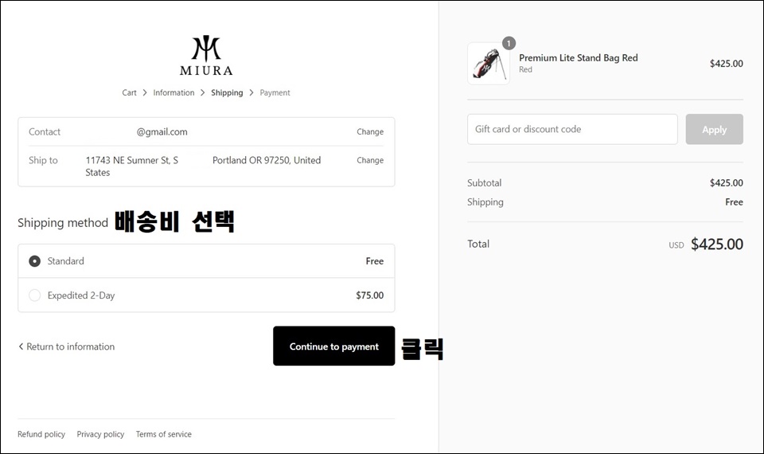Screen dimensions: 764x454
Task: Click chevron after Cart breadcrumb
Action: point(145,92)
